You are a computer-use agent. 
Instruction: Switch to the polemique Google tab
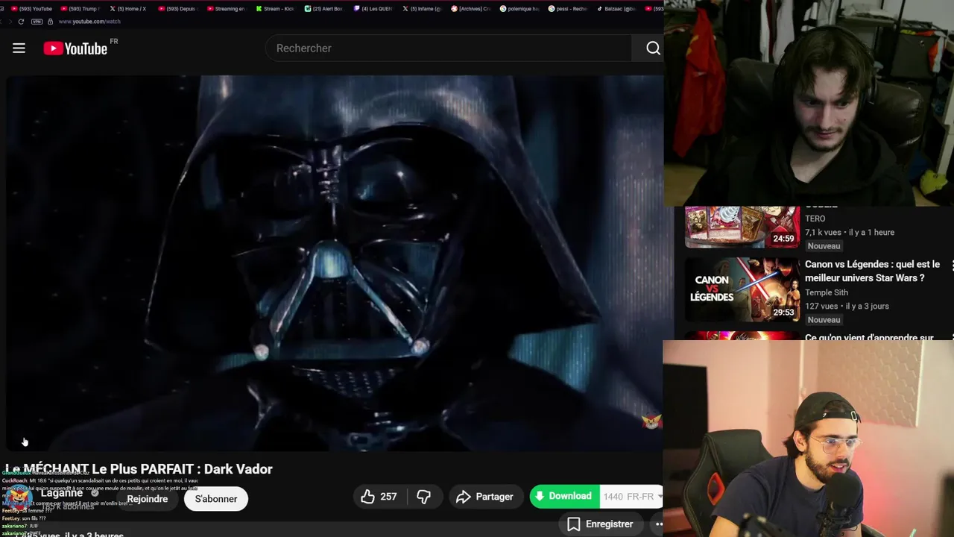coord(519,9)
